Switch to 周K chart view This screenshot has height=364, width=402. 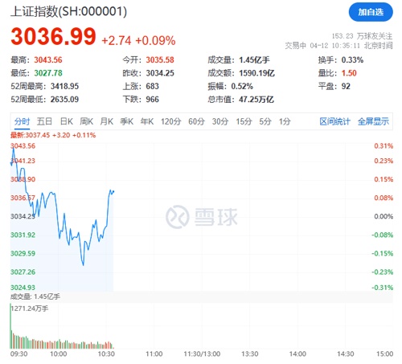(87, 121)
